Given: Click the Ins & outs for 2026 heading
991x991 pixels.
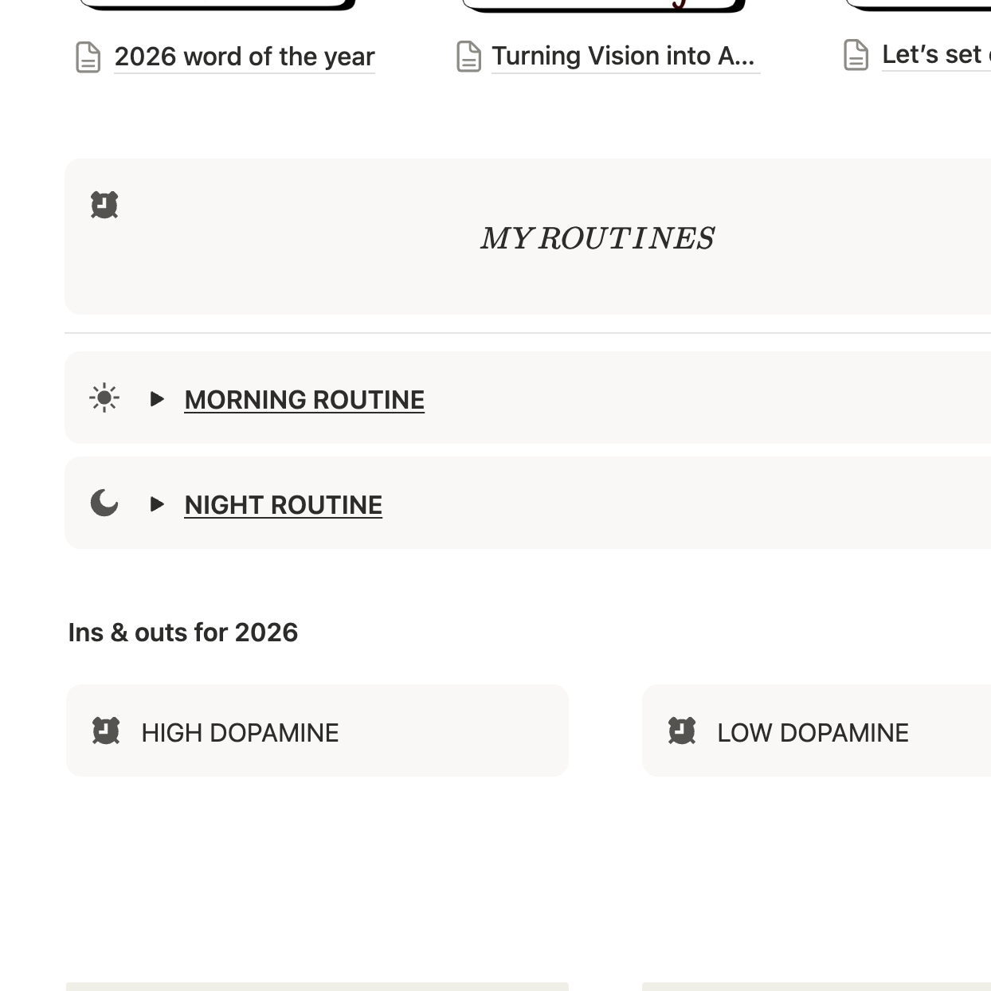Looking at the screenshot, I should coord(183,633).
